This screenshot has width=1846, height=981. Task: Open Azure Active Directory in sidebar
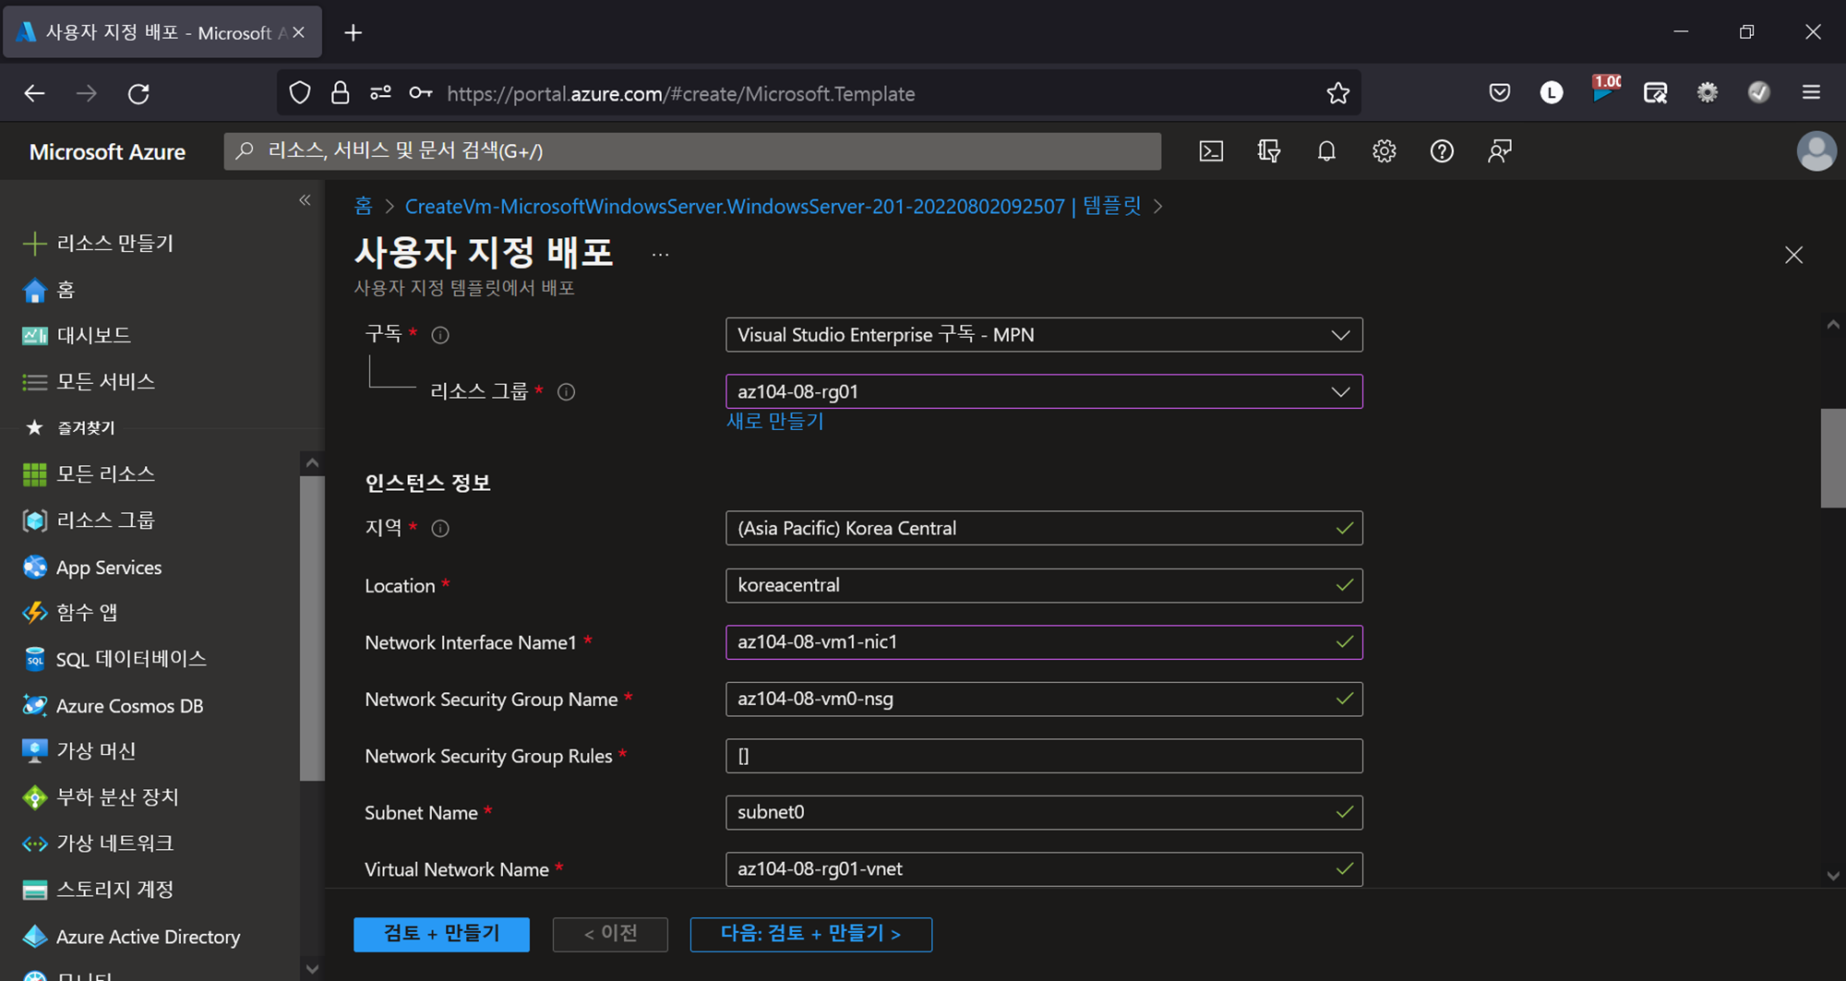click(x=148, y=937)
